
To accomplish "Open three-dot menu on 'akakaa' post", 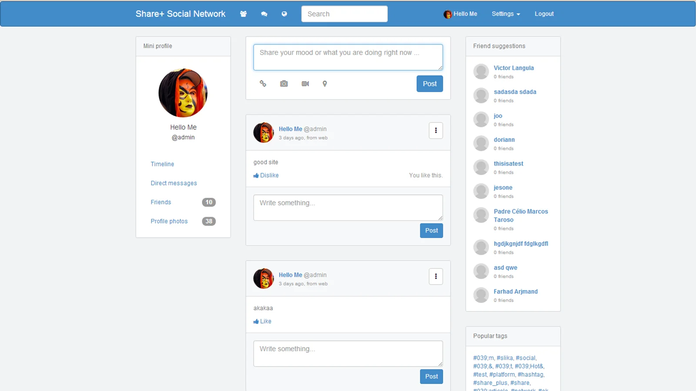I will tap(435, 276).
